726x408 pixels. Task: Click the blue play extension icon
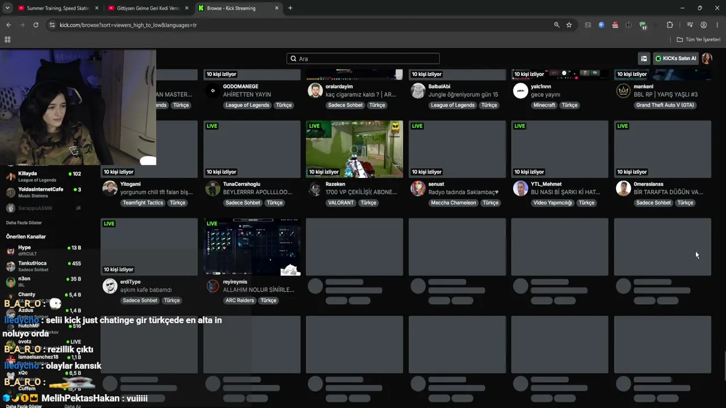coord(601,25)
